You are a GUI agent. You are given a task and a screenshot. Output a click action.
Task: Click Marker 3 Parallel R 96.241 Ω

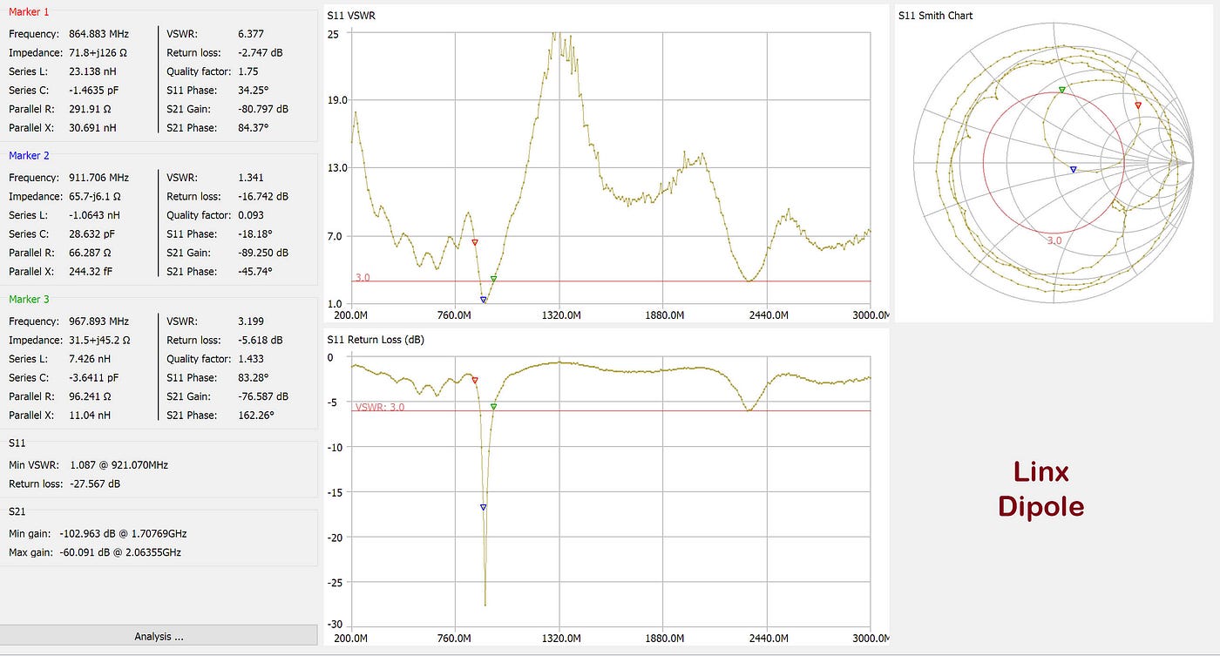point(91,396)
